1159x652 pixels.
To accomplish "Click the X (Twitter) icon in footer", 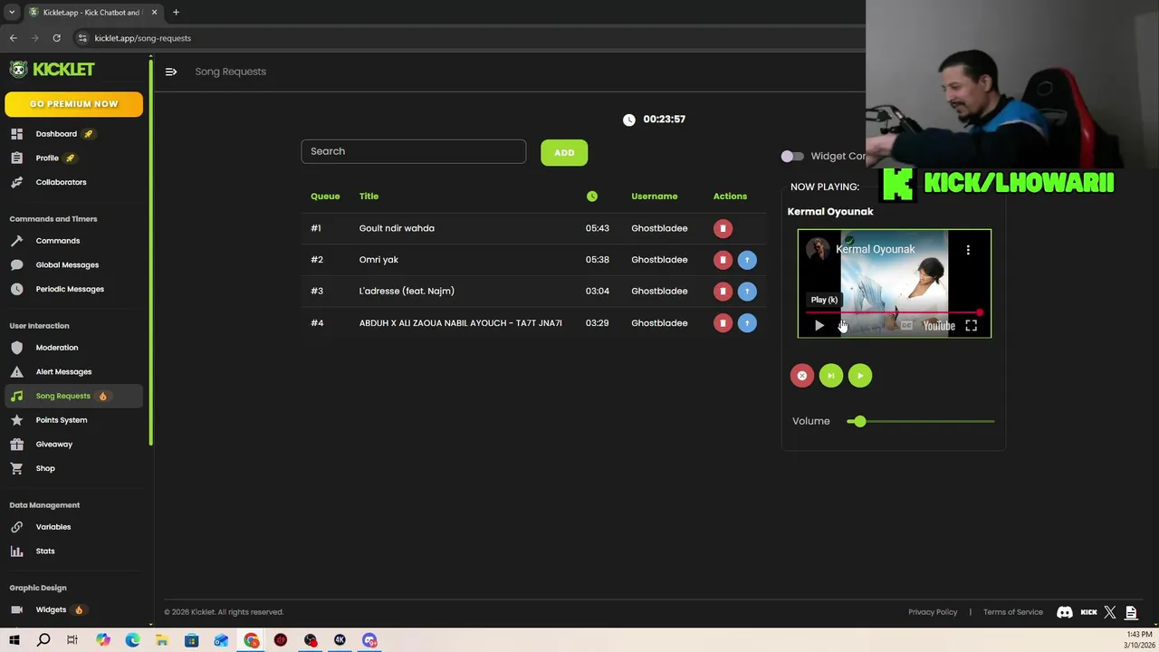I will click(x=1110, y=612).
